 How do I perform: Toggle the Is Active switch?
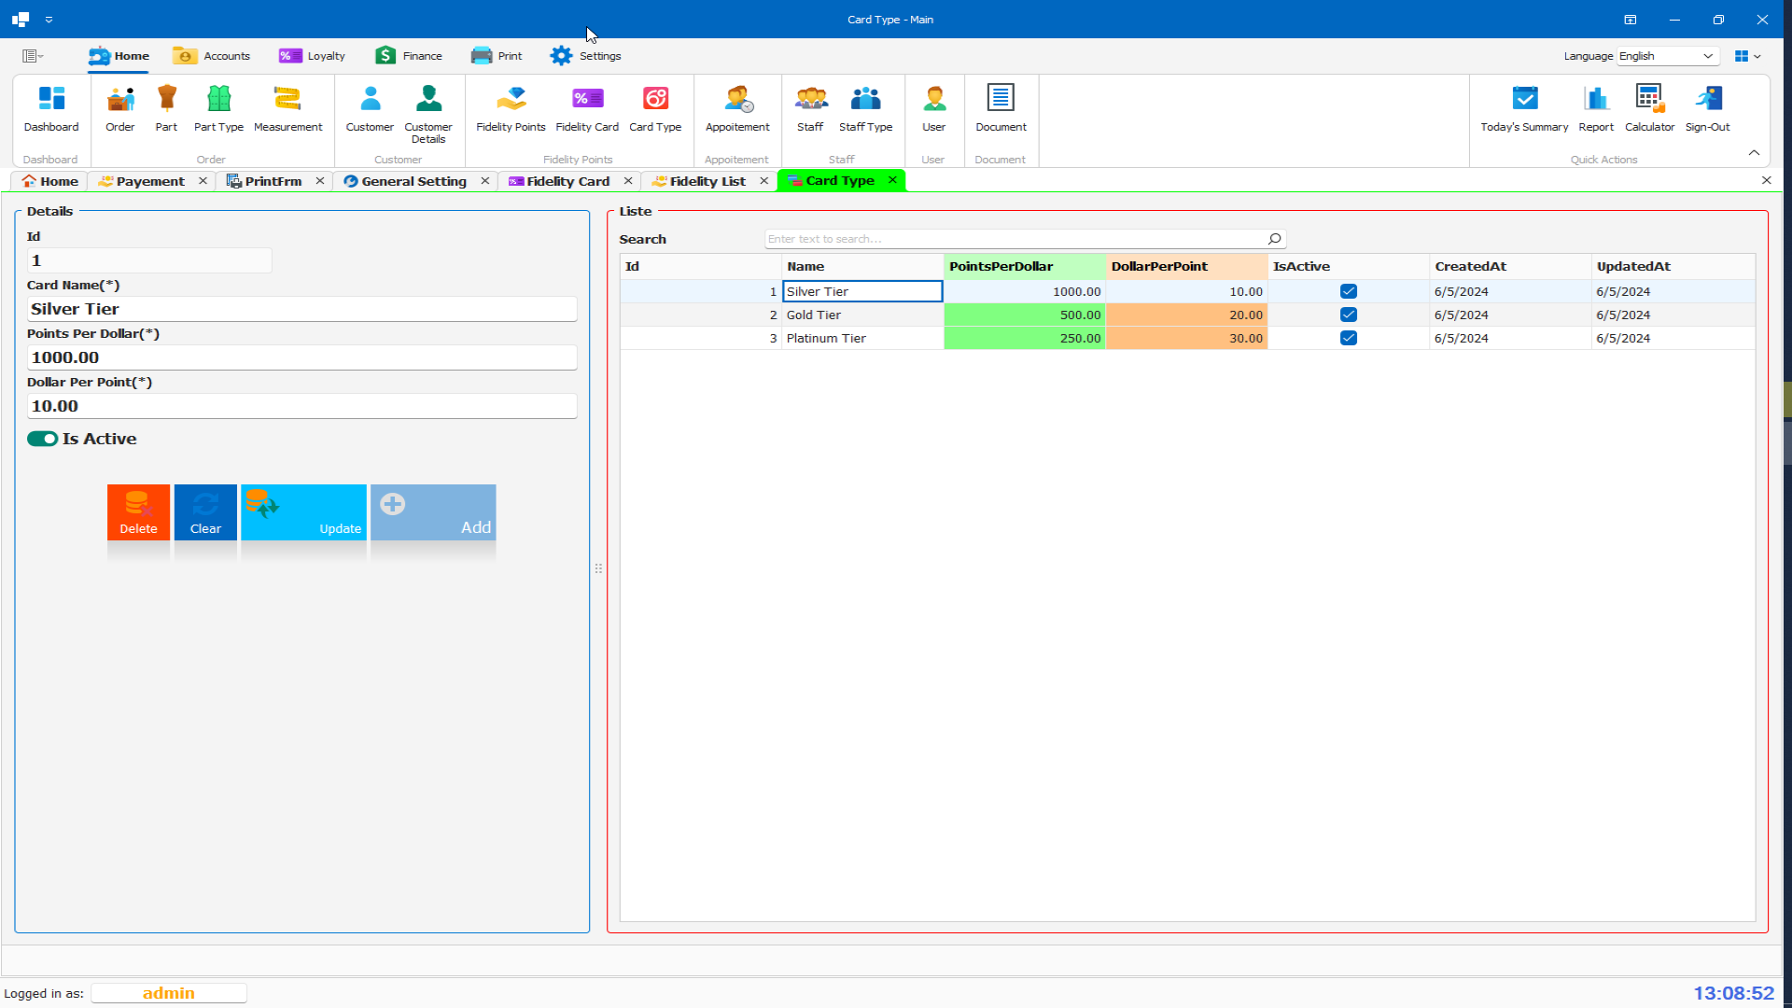43,438
